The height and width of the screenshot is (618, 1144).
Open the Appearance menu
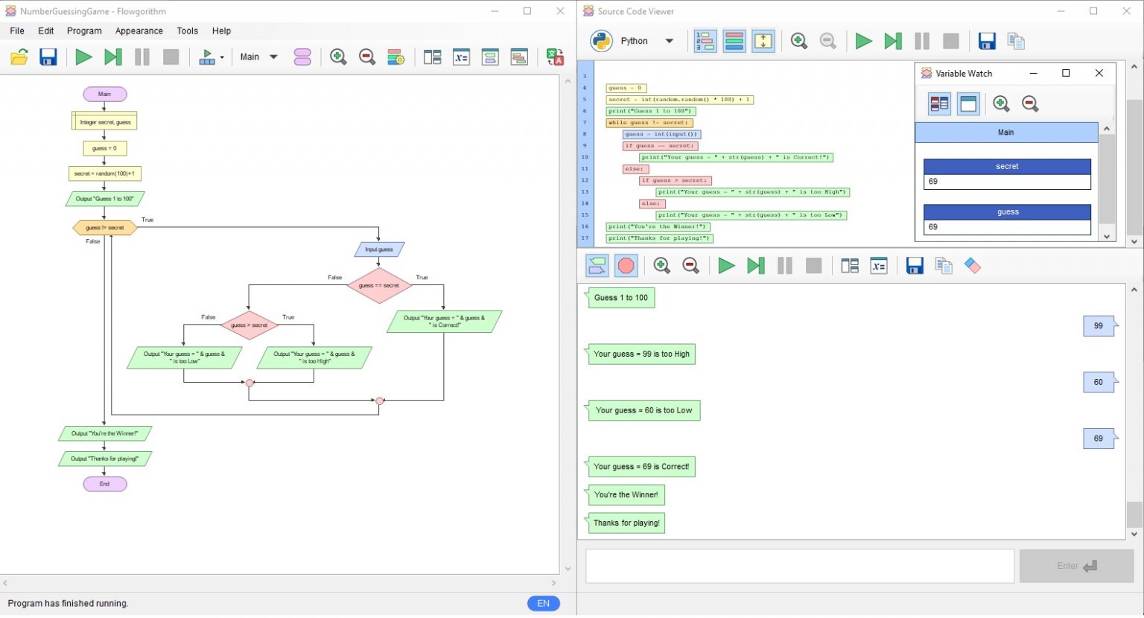pyautogui.click(x=139, y=31)
